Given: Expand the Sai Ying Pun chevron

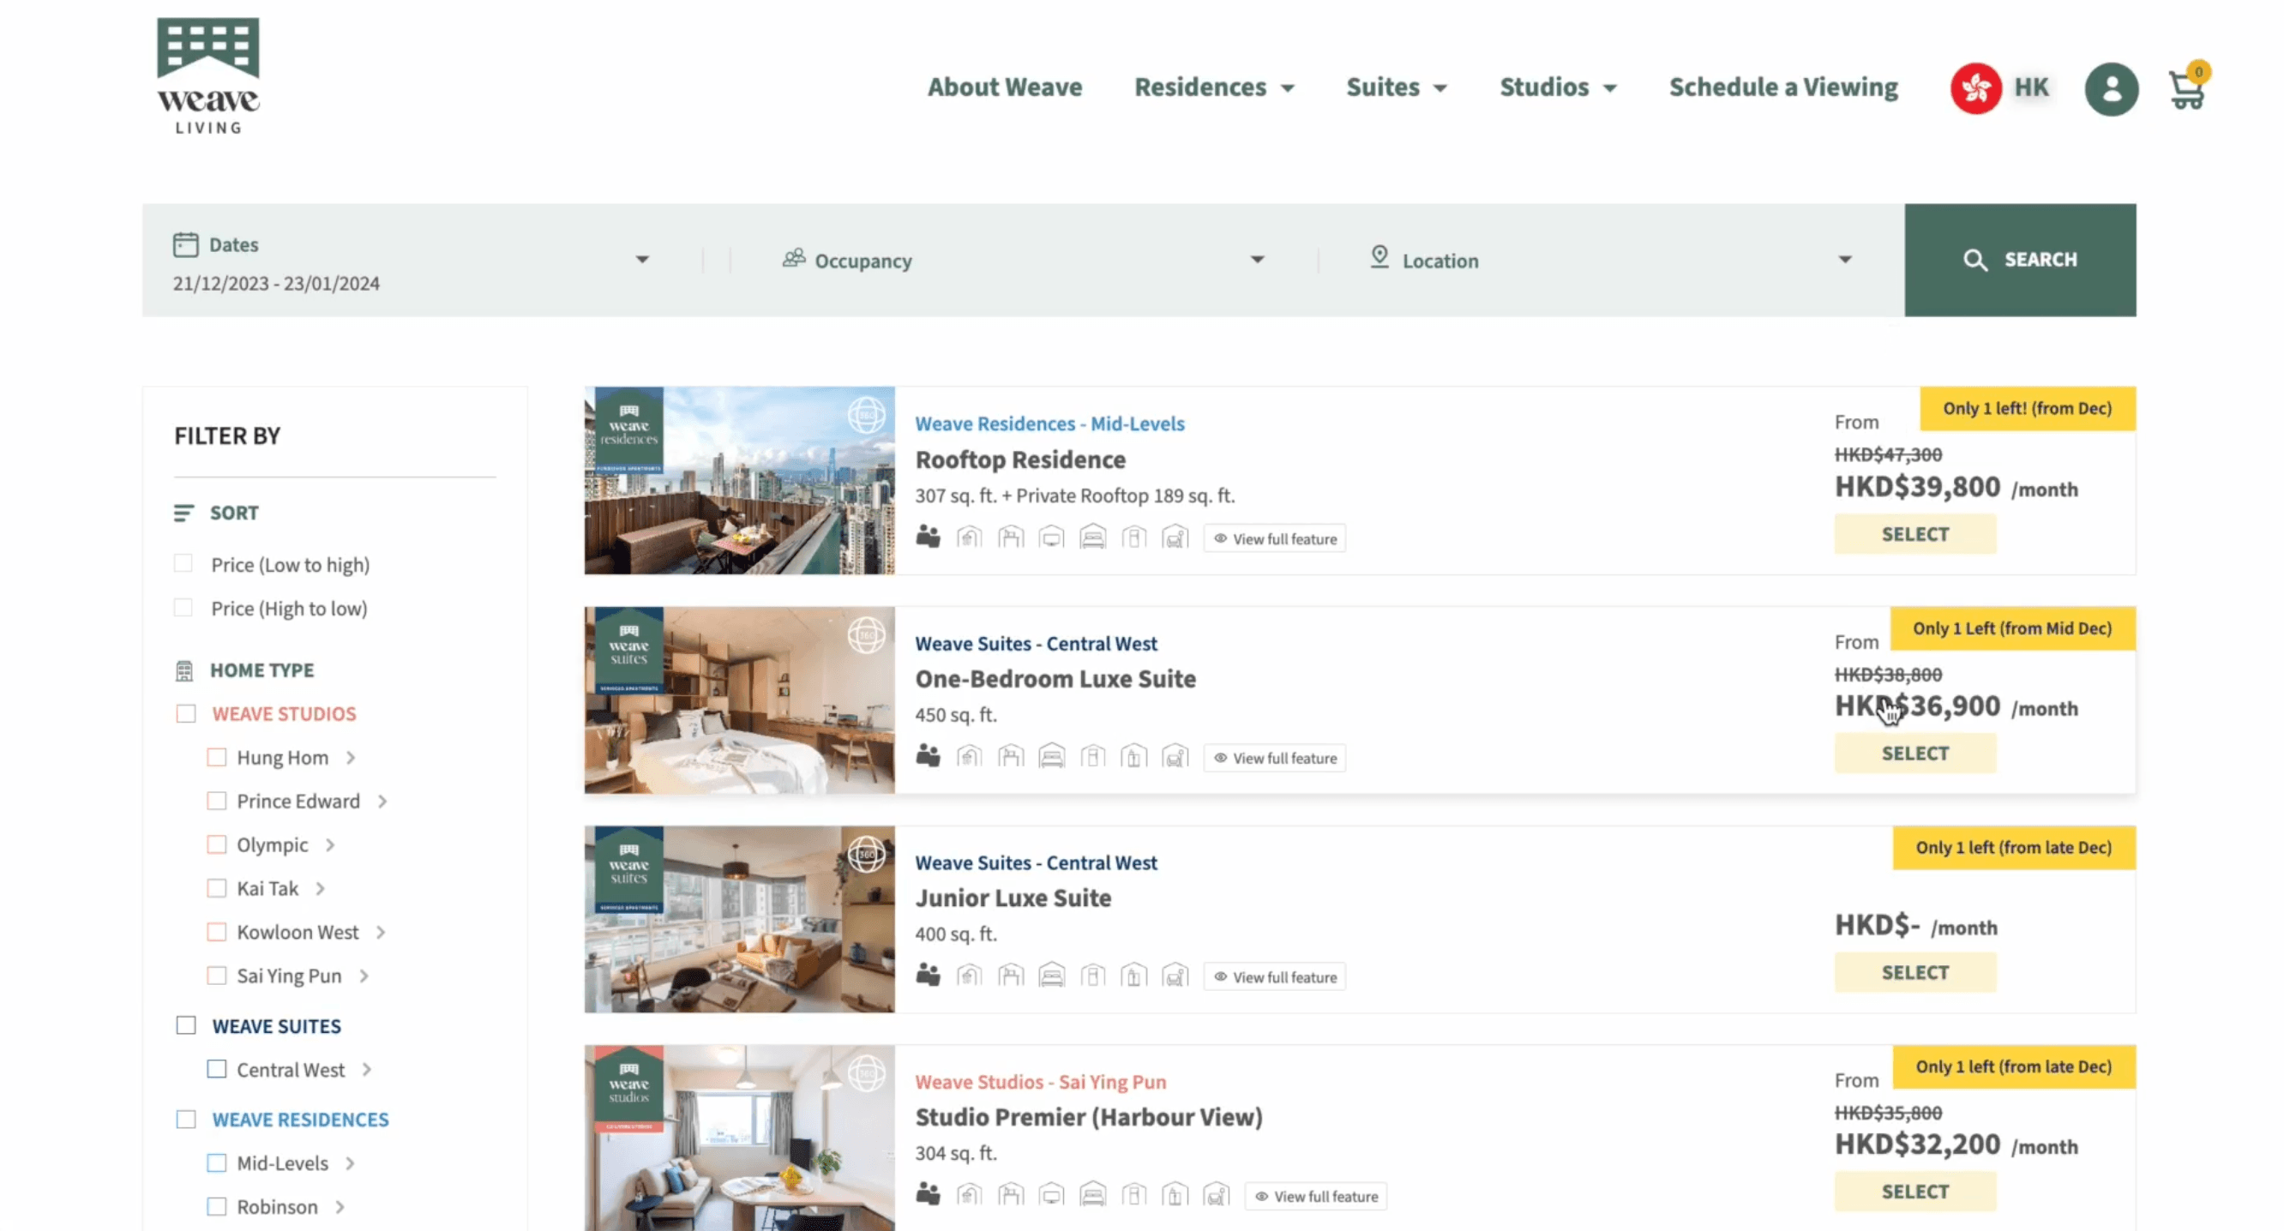Looking at the screenshot, I should [x=364, y=976].
